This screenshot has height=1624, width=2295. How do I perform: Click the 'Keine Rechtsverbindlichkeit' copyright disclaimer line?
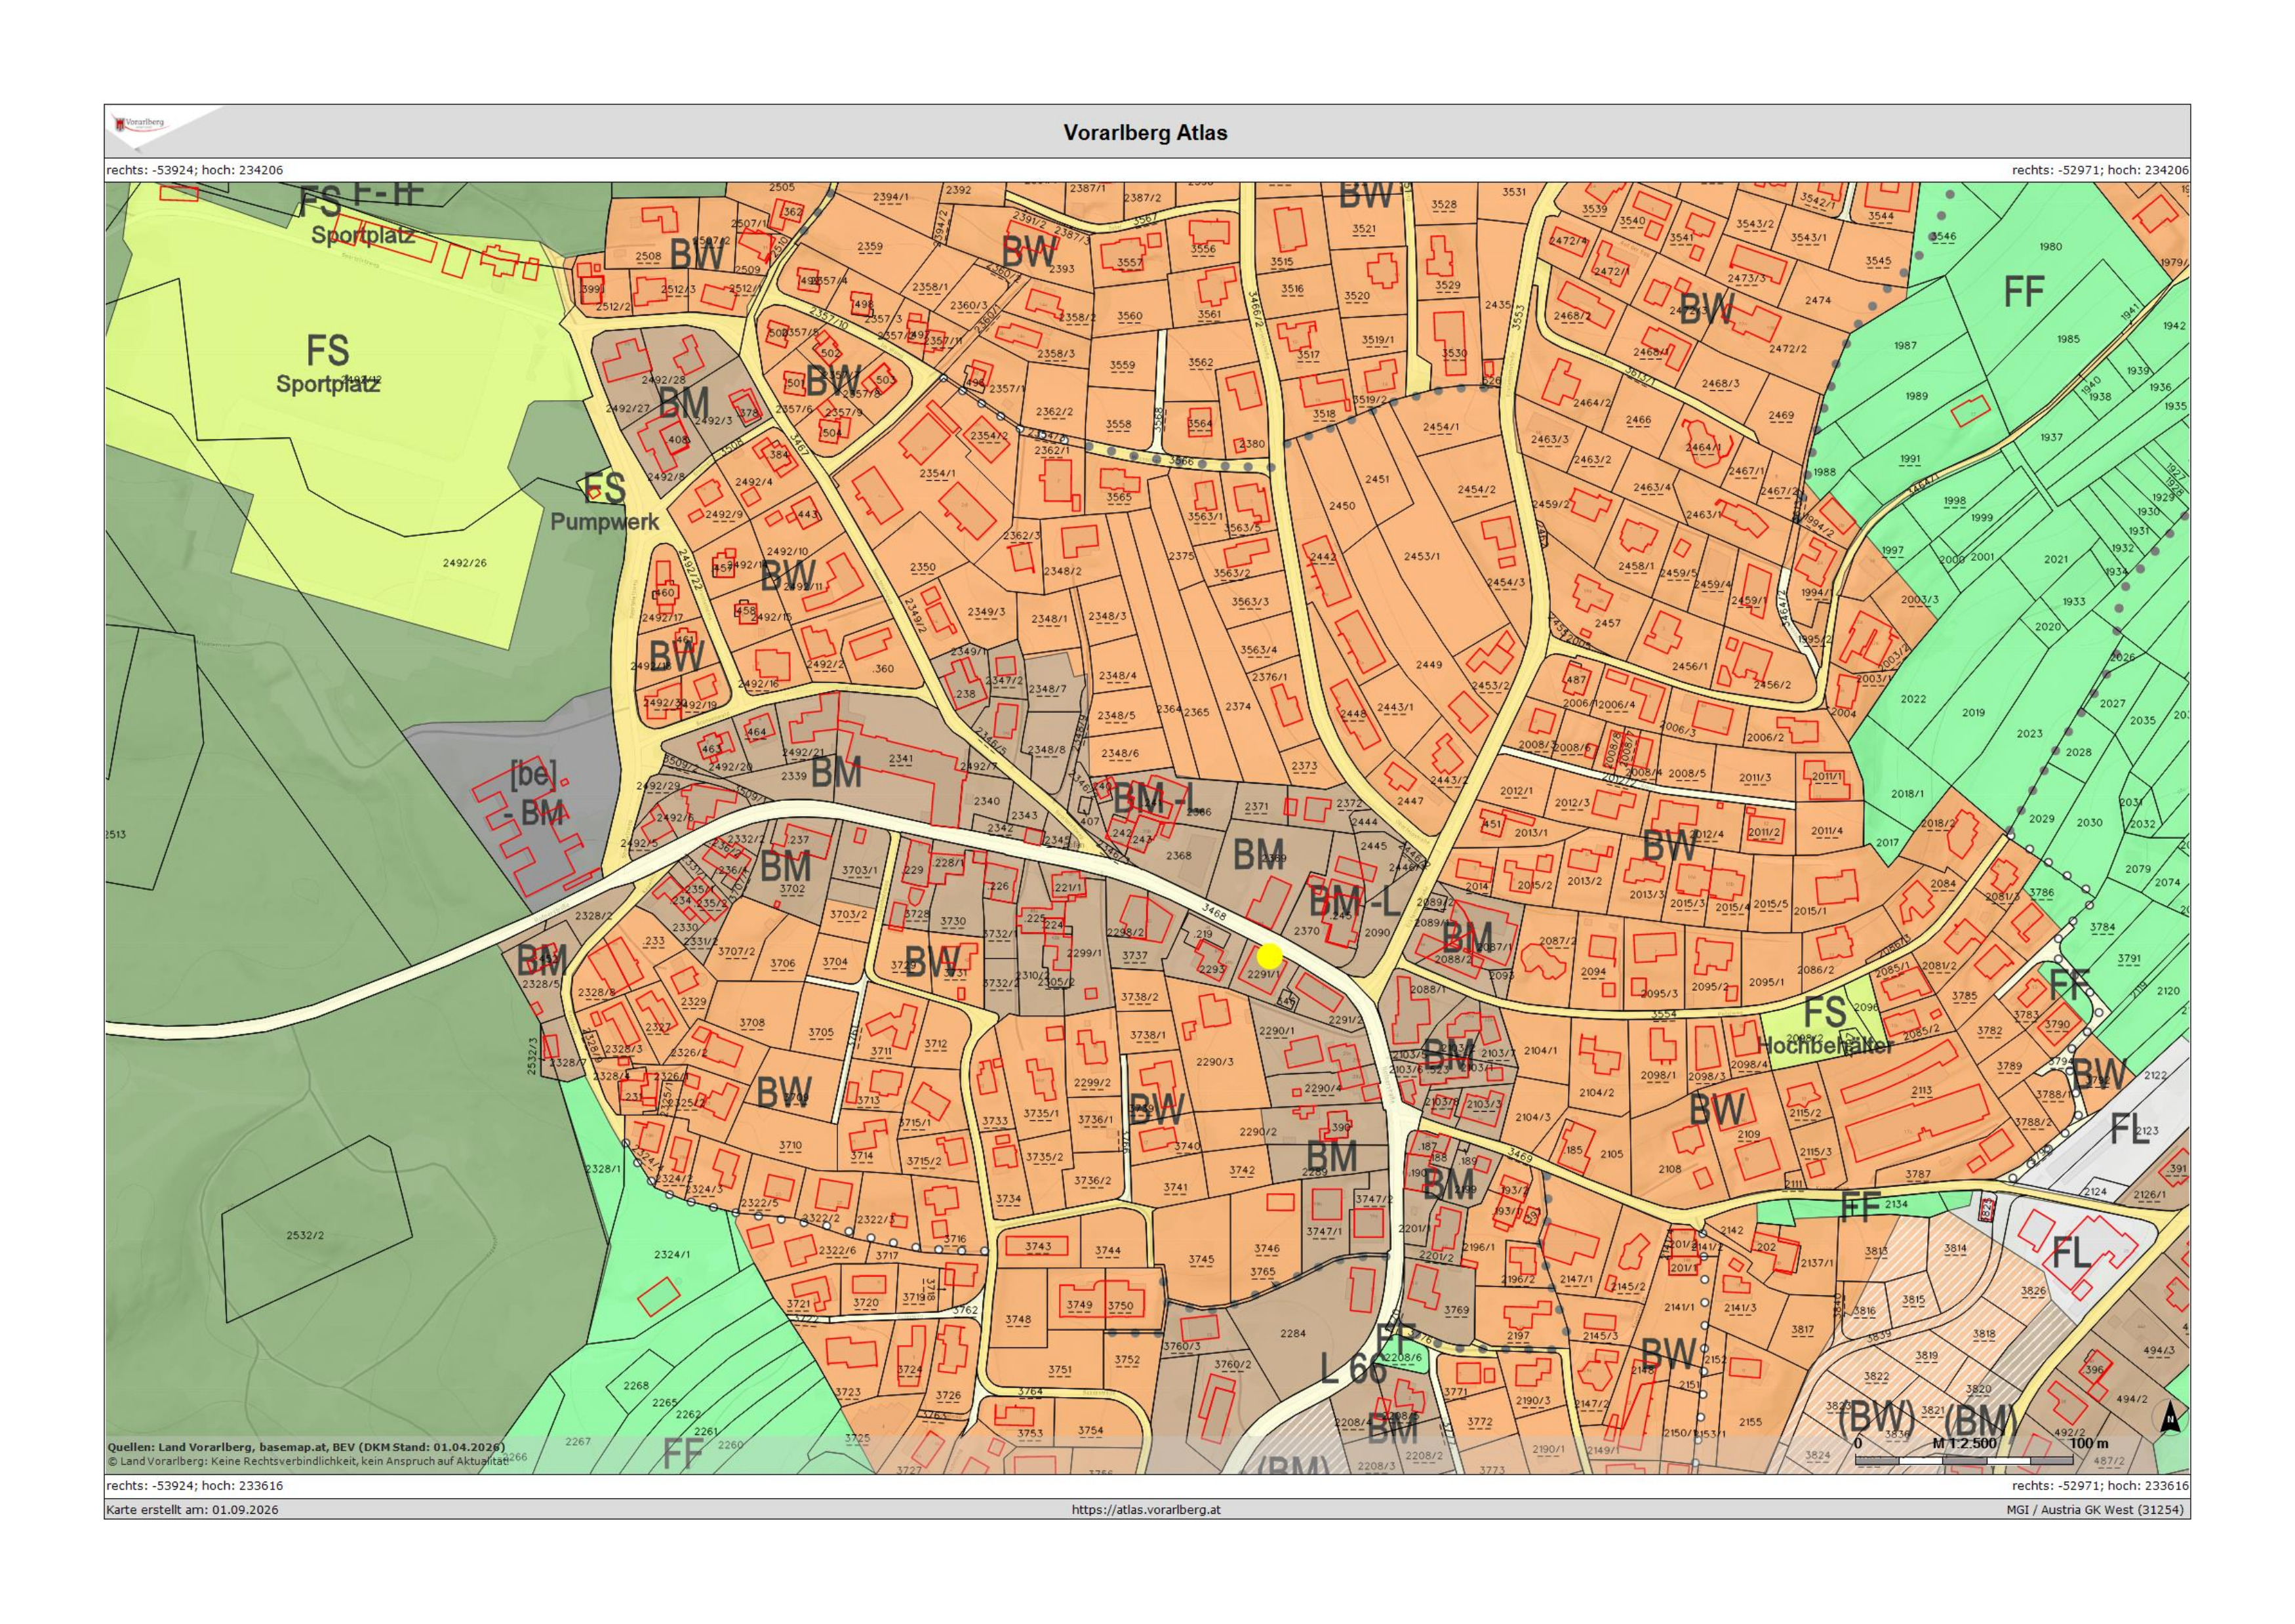308,1461
